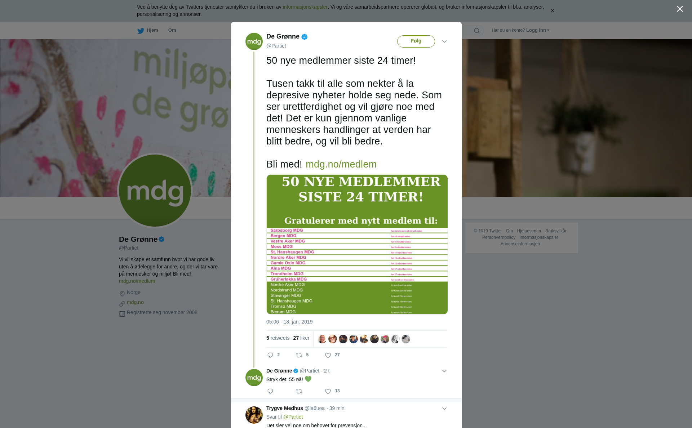Viewport: 692px width, 428px height.
Task: Click the search magnifier icon
Action: (x=477, y=31)
